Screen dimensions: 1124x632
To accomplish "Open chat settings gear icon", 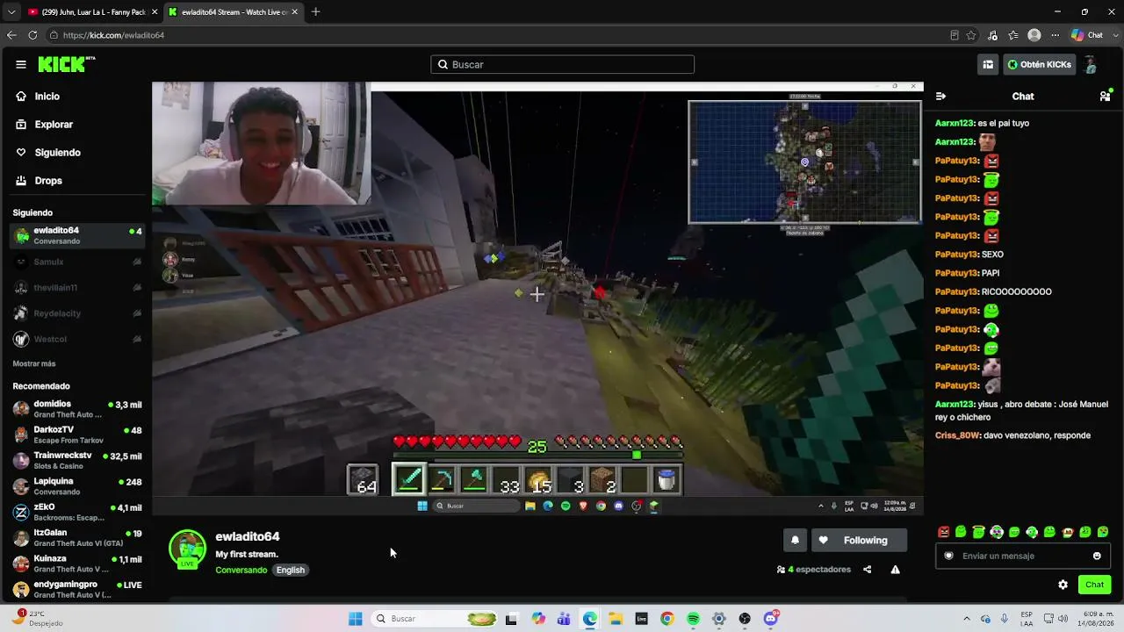I will coord(1063,585).
